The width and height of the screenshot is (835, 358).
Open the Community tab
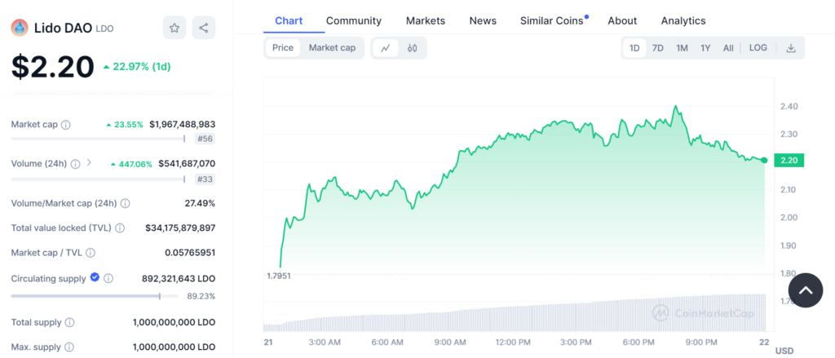point(354,20)
